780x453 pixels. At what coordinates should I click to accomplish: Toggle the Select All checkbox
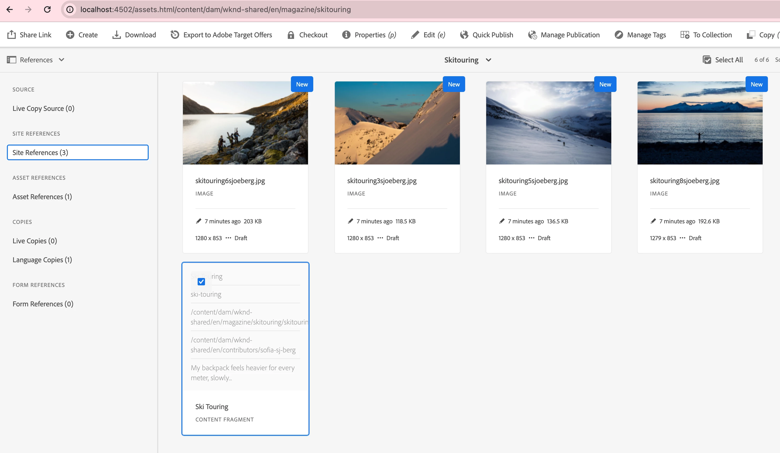tap(707, 60)
